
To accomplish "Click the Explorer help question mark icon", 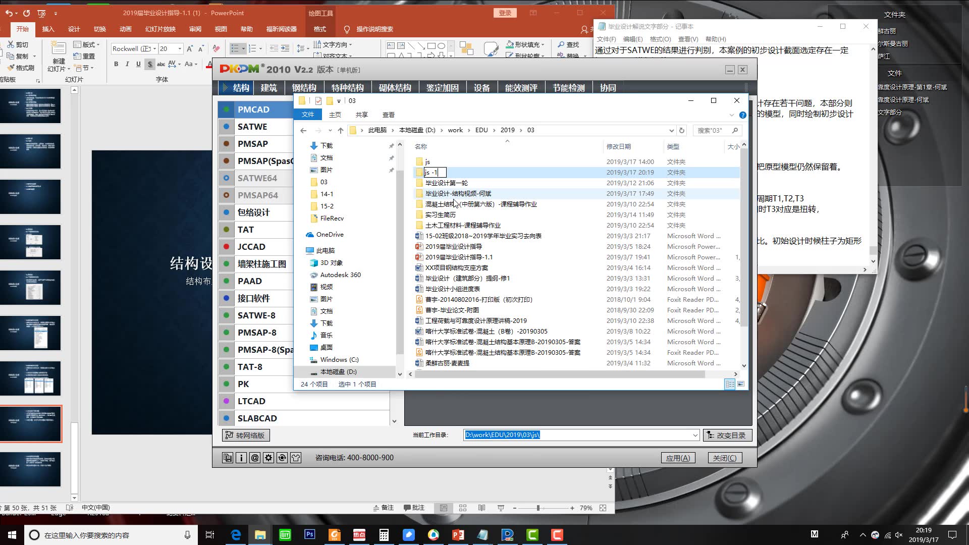I will tap(742, 115).
